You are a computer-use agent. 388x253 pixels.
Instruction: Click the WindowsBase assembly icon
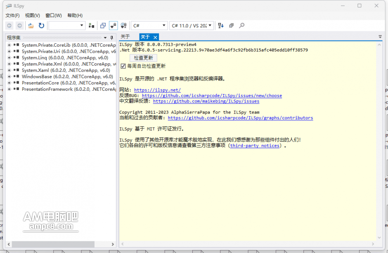pos(17,76)
